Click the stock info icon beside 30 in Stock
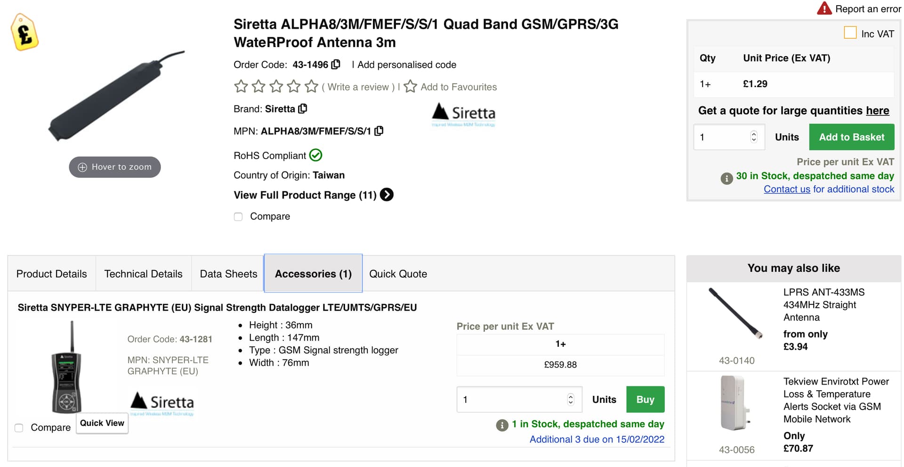 726,178
